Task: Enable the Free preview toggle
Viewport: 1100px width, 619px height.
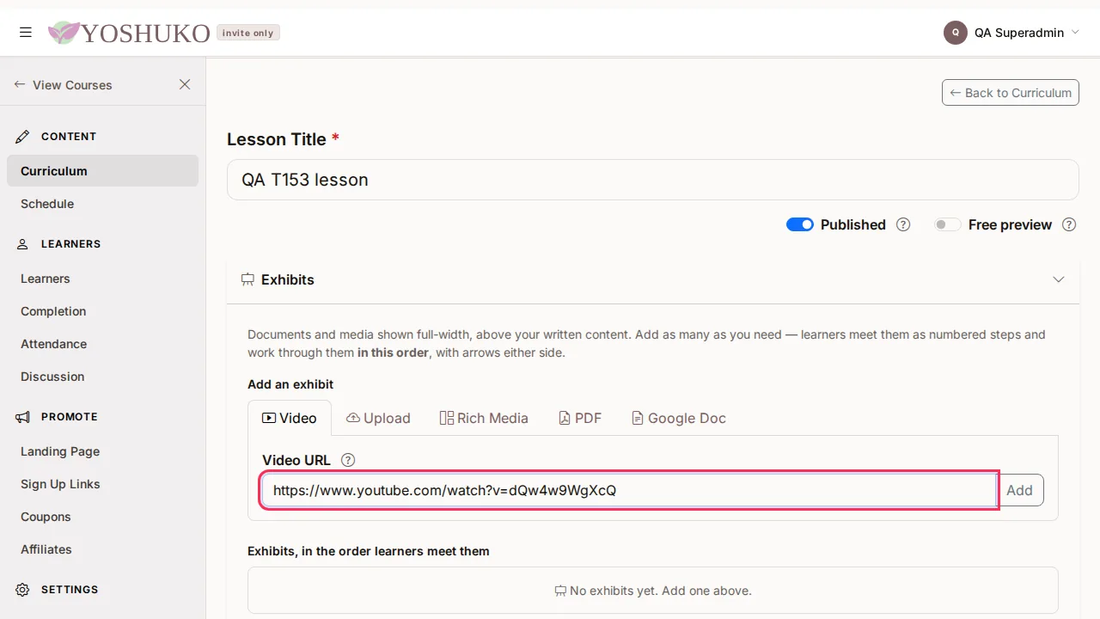Action: (x=948, y=224)
